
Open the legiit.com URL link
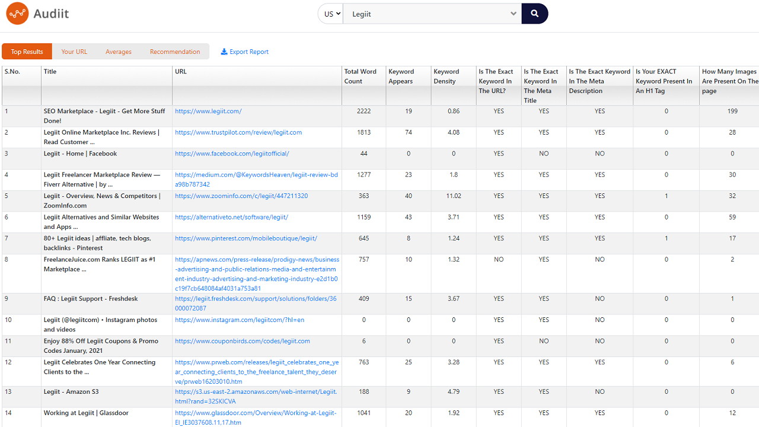click(208, 111)
